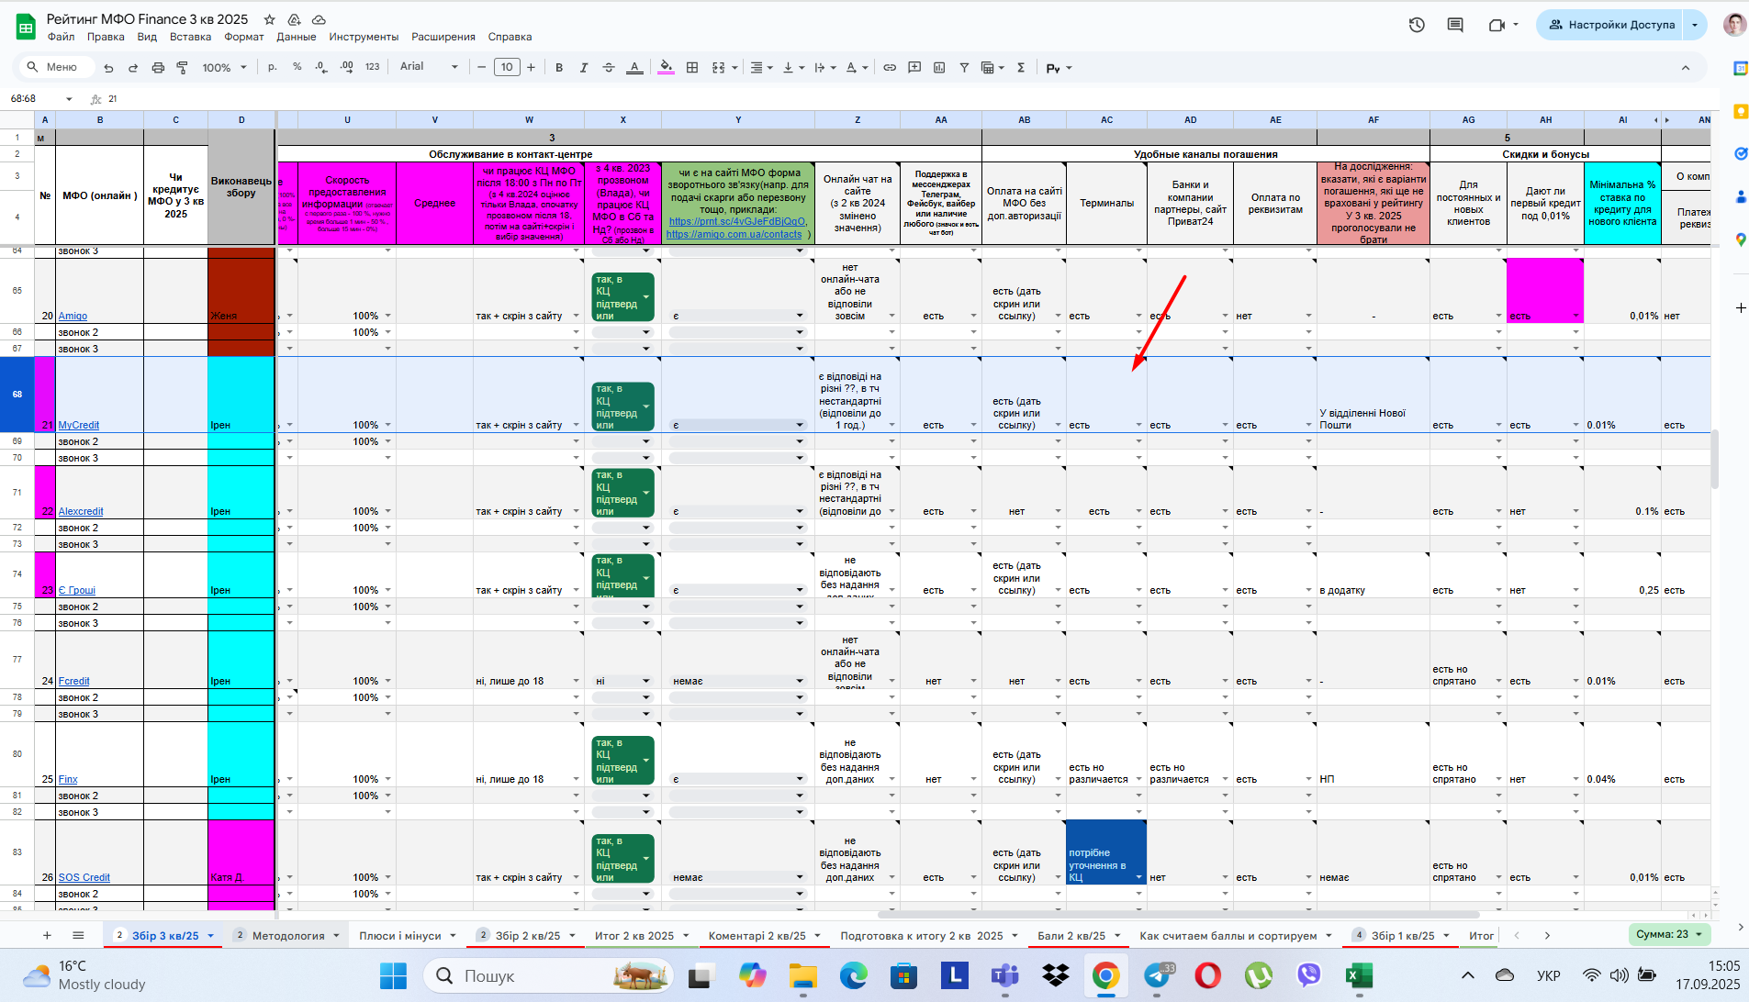
Task: Switch to Методология sheet tab
Action: coord(288,936)
